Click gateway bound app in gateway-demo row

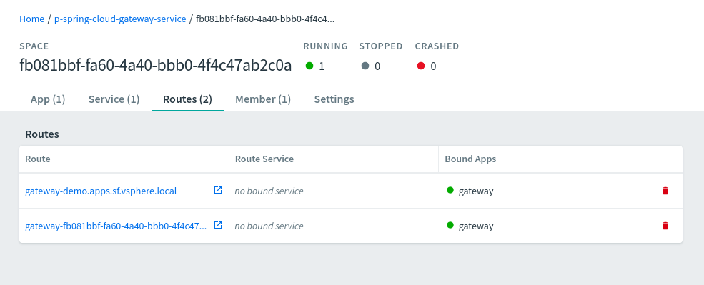click(476, 191)
